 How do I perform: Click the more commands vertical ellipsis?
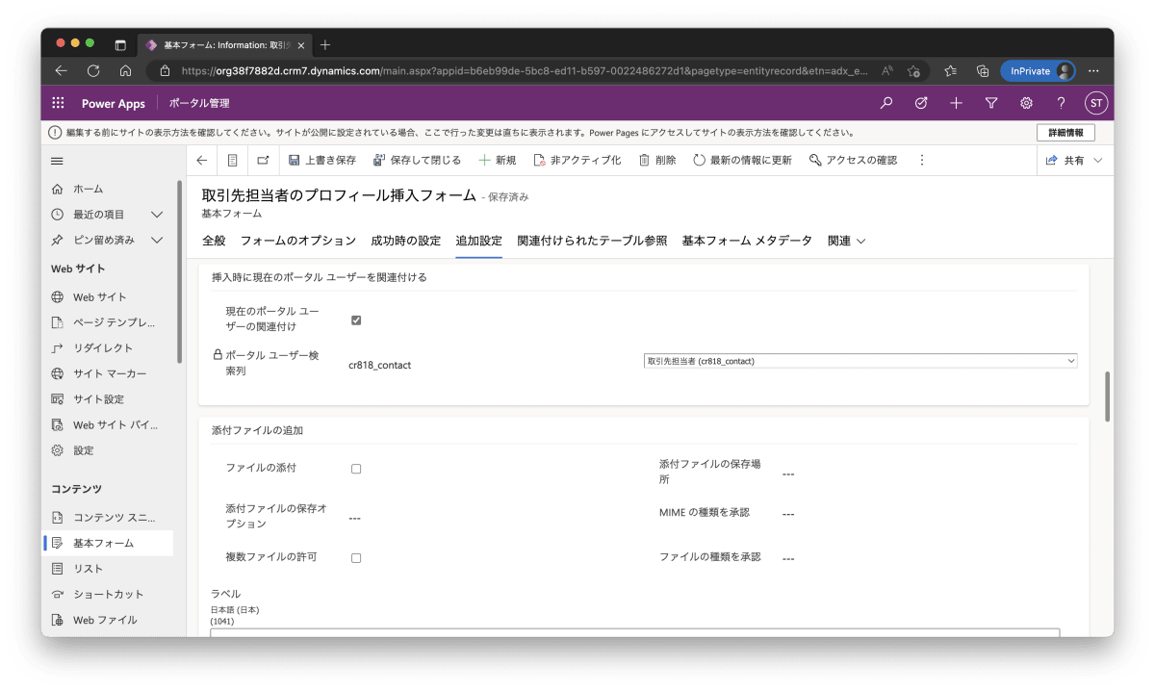(x=921, y=160)
